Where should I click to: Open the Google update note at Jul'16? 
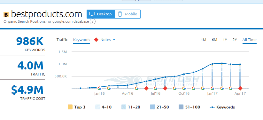point(156,88)
